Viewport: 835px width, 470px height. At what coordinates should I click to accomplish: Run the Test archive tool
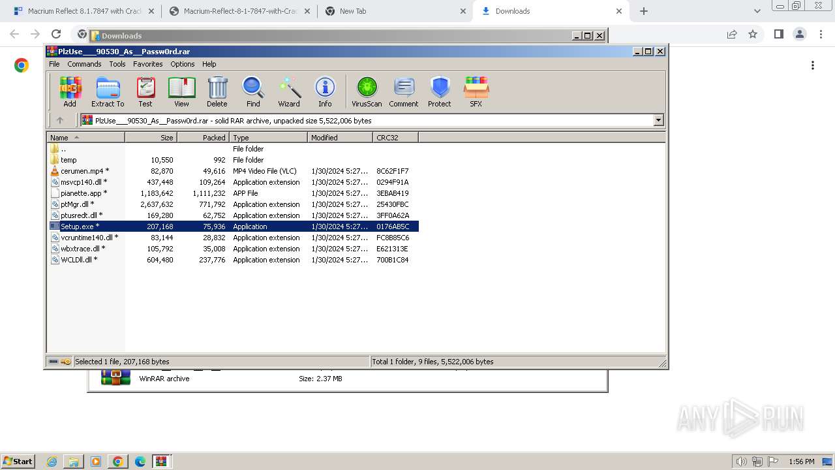click(145, 91)
